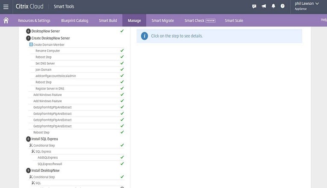This screenshot has width=327, height=188.
Task: Click checkmark for Rename Computer
Action: (x=122, y=50)
